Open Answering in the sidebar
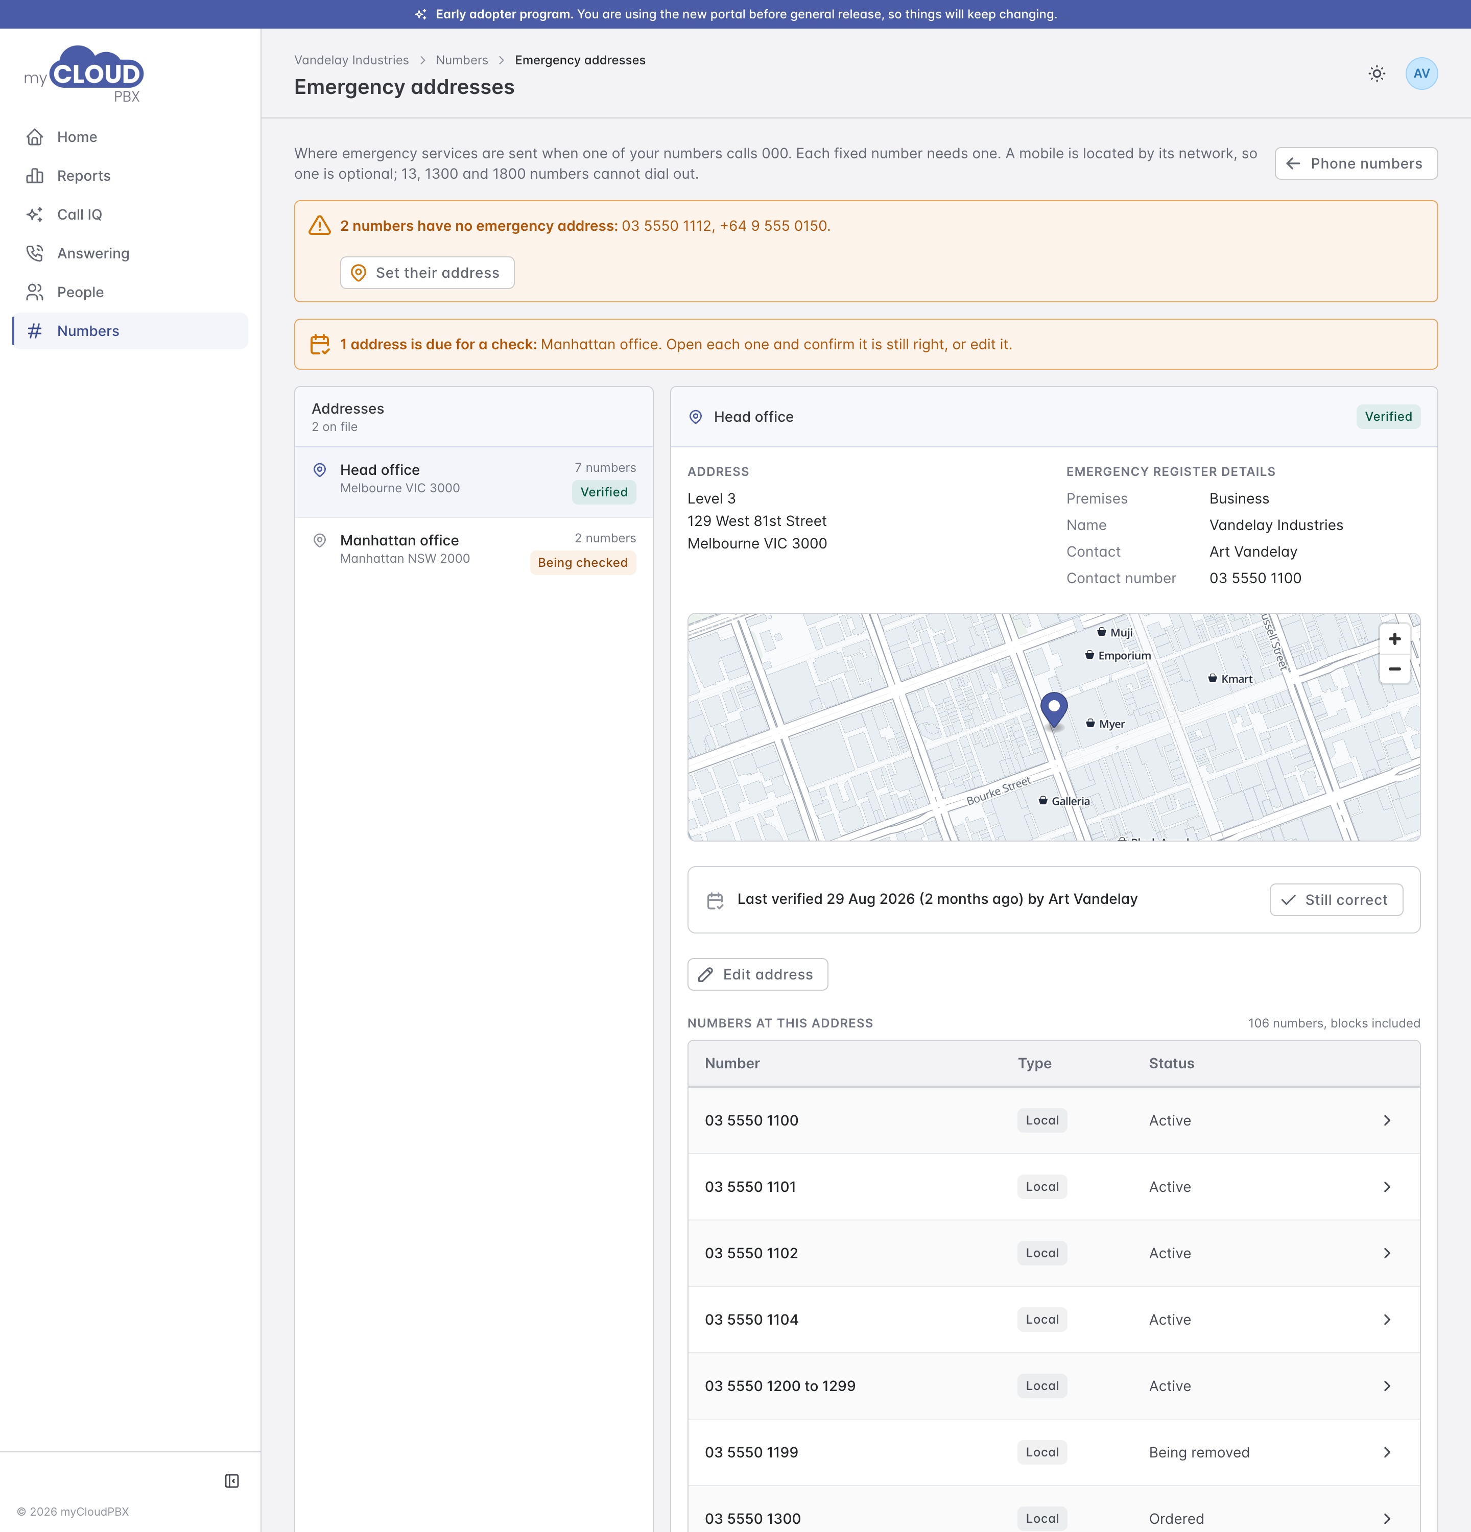Image resolution: width=1471 pixels, height=1532 pixels. coord(130,253)
